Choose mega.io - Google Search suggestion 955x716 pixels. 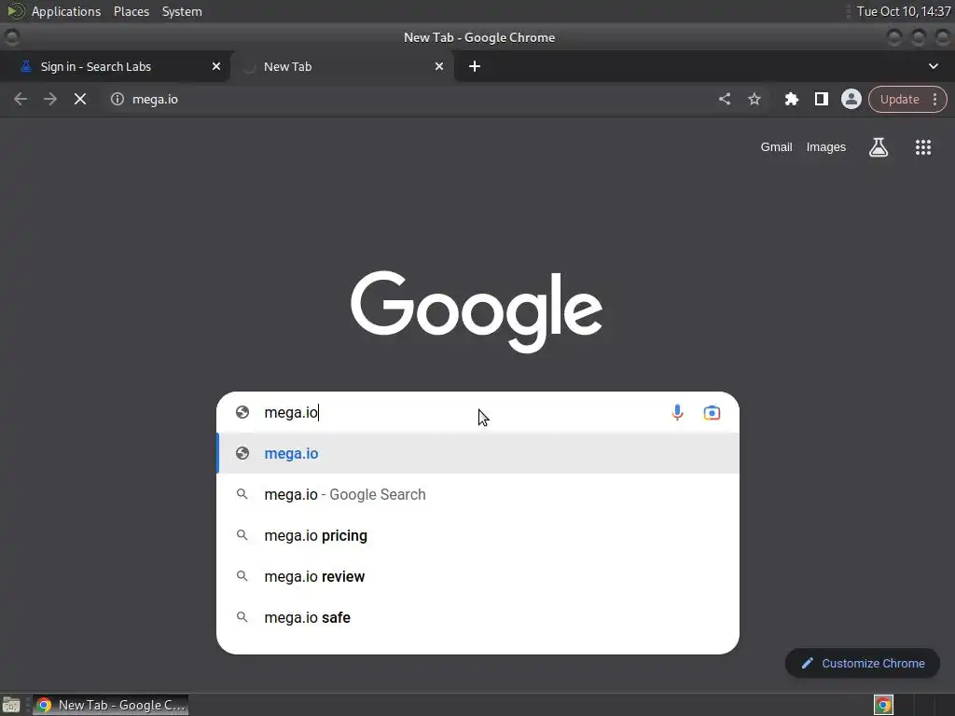tap(478, 494)
